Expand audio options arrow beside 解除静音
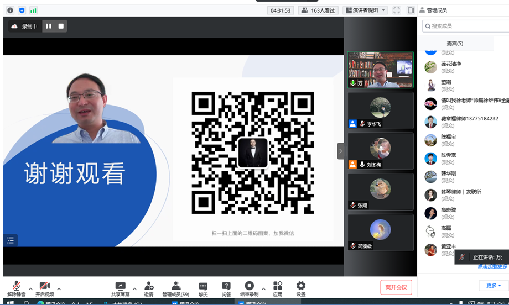The image size is (509, 305). 30,288
